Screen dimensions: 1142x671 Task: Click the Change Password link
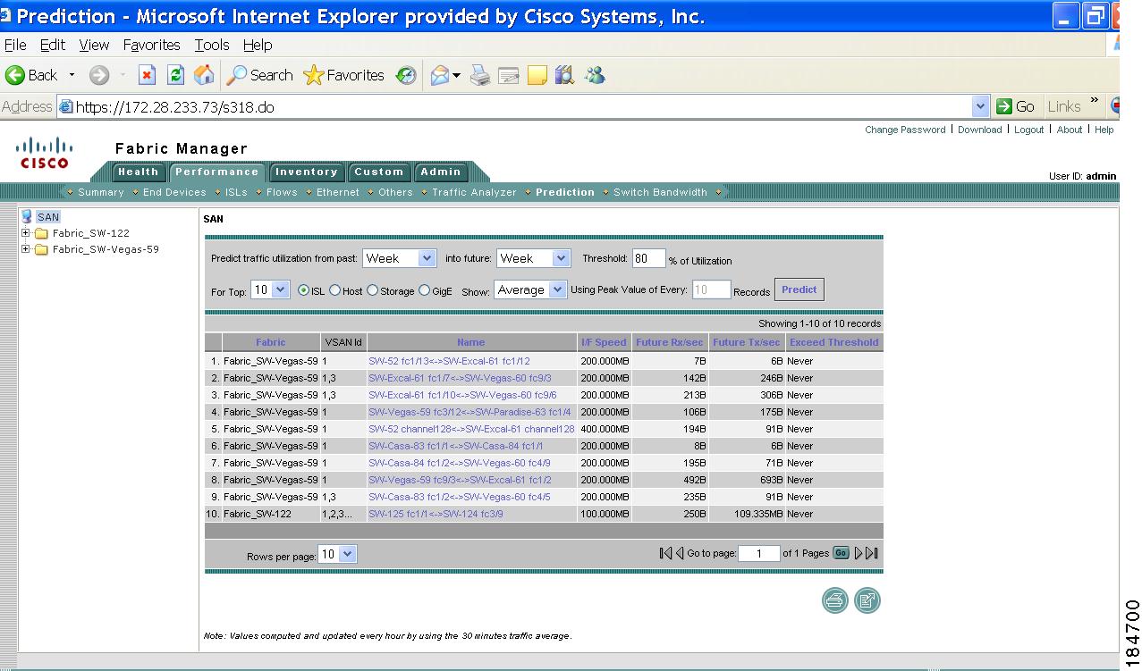click(x=905, y=130)
